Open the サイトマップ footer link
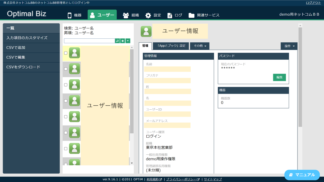 click(x=213, y=179)
